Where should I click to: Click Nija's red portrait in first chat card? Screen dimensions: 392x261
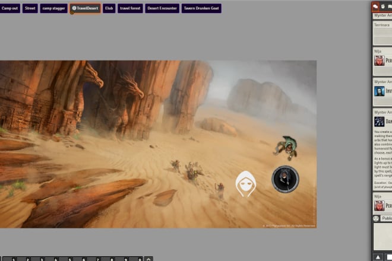point(380,61)
